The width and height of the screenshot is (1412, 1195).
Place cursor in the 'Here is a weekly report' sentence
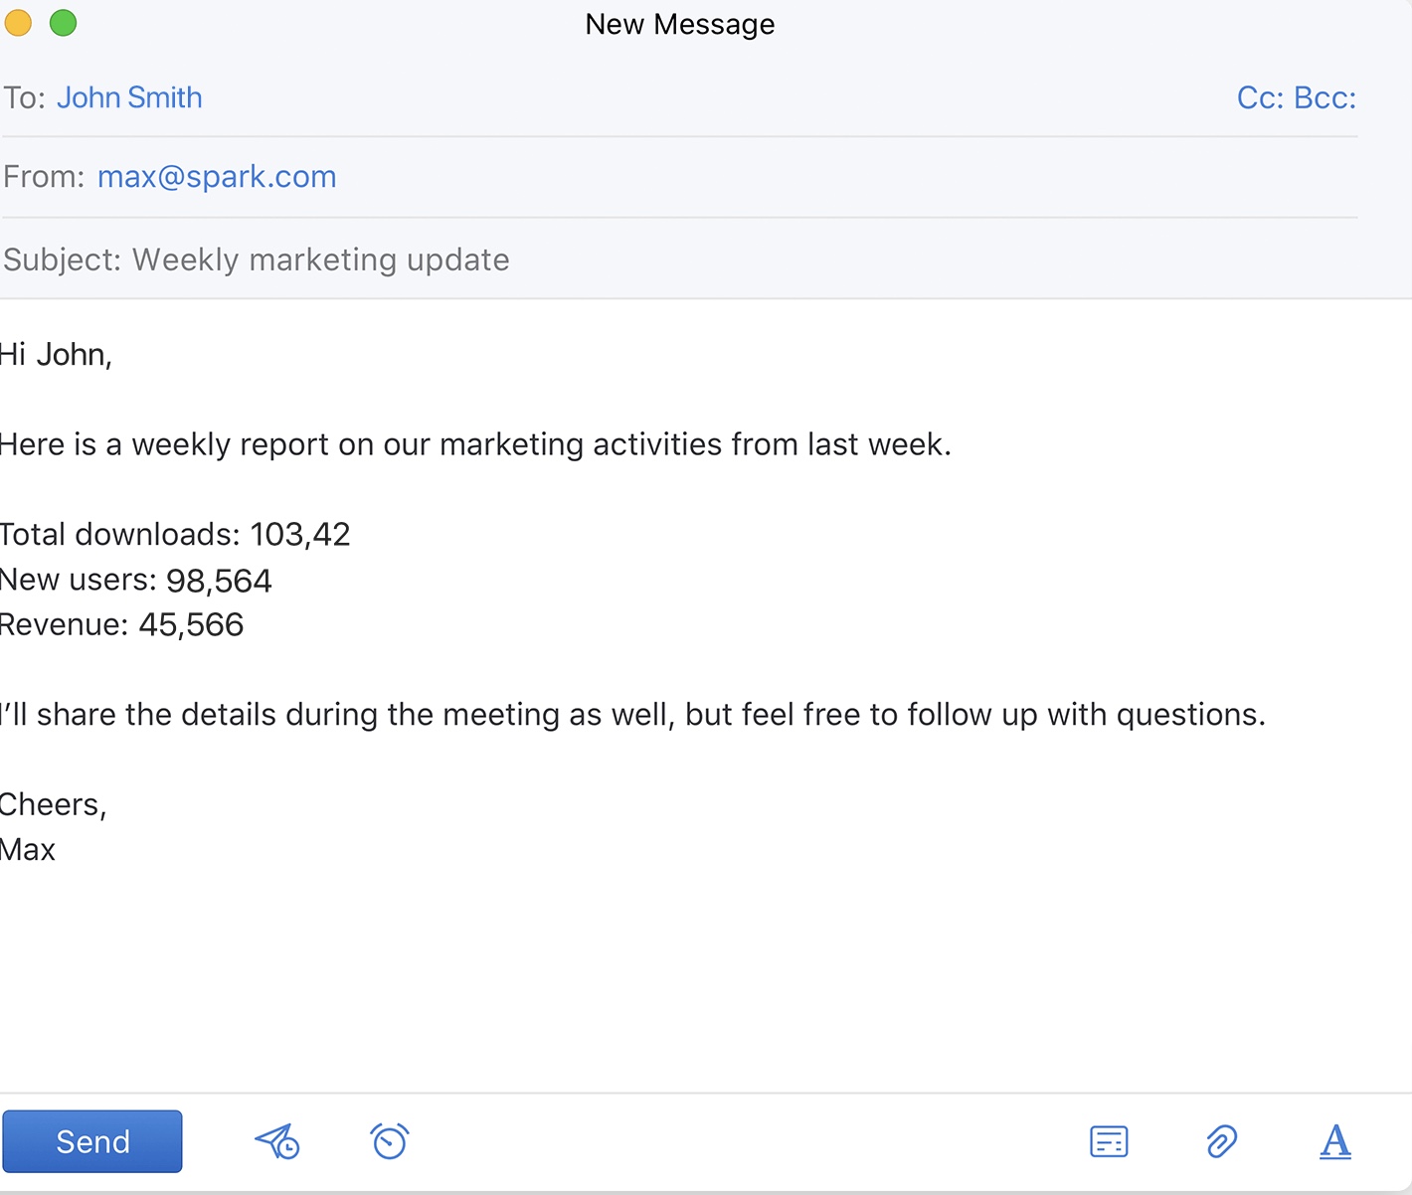click(x=475, y=444)
